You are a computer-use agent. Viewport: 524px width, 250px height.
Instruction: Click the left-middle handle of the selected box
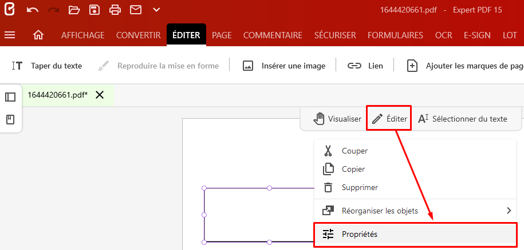[x=204, y=215]
